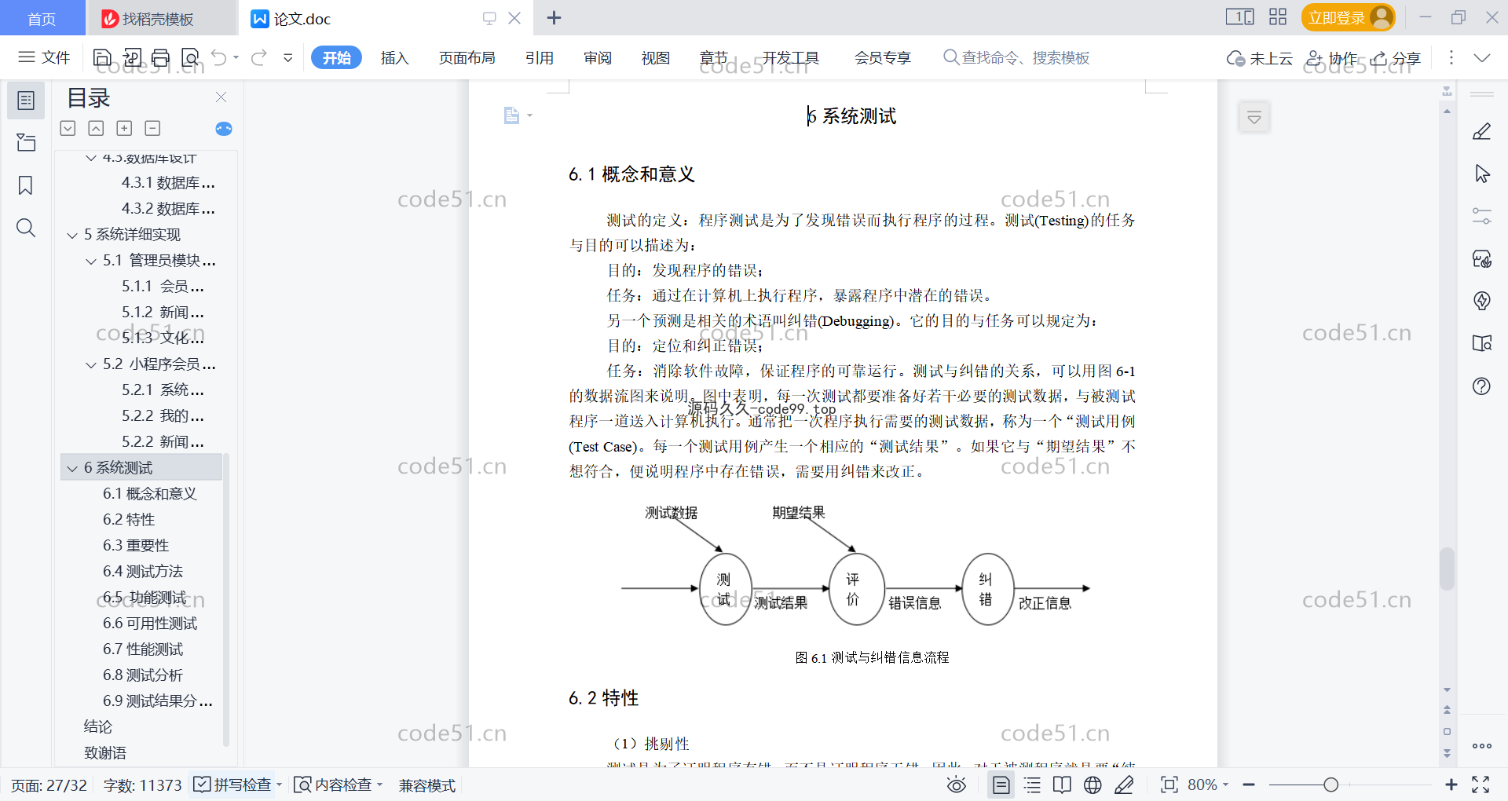This screenshot has height=801, width=1508.
Task: Click the smart TOC blue icon
Action: click(x=224, y=129)
